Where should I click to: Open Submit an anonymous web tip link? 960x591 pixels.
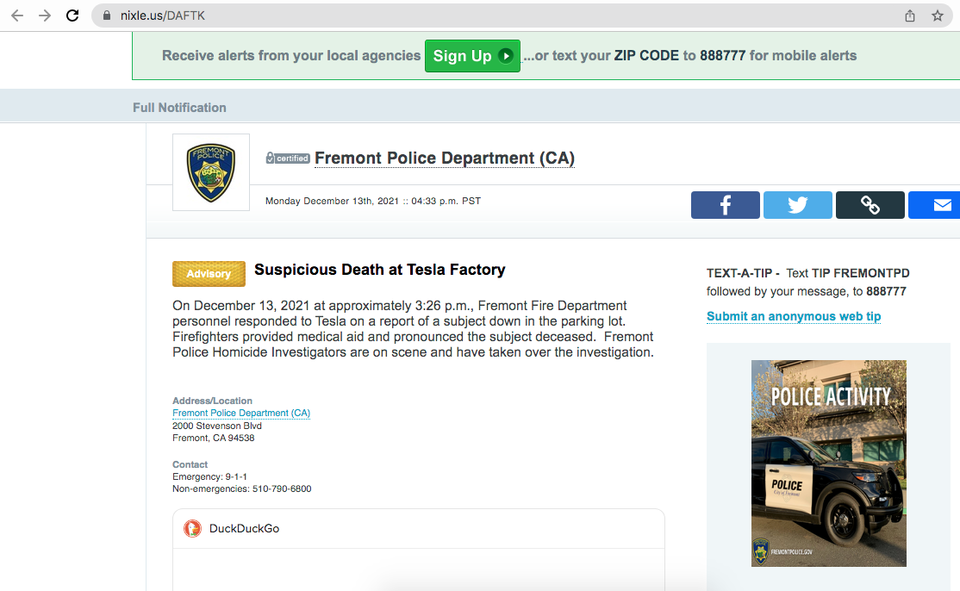(x=794, y=316)
